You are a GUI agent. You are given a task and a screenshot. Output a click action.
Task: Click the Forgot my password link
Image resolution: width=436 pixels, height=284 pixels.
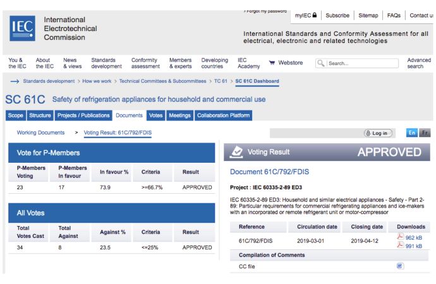(x=265, y=11)
